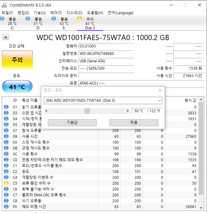Open the 테마(T) menu
The height and width of the screenshot is (213, 207).
(56, 13)
